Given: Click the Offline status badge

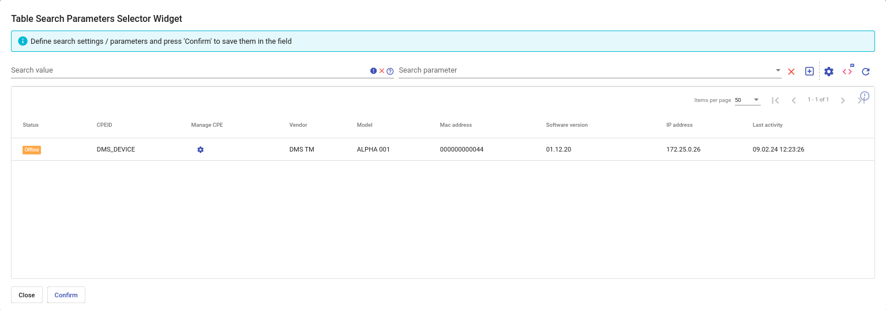Looking at the screenshot, I should 32,150.
